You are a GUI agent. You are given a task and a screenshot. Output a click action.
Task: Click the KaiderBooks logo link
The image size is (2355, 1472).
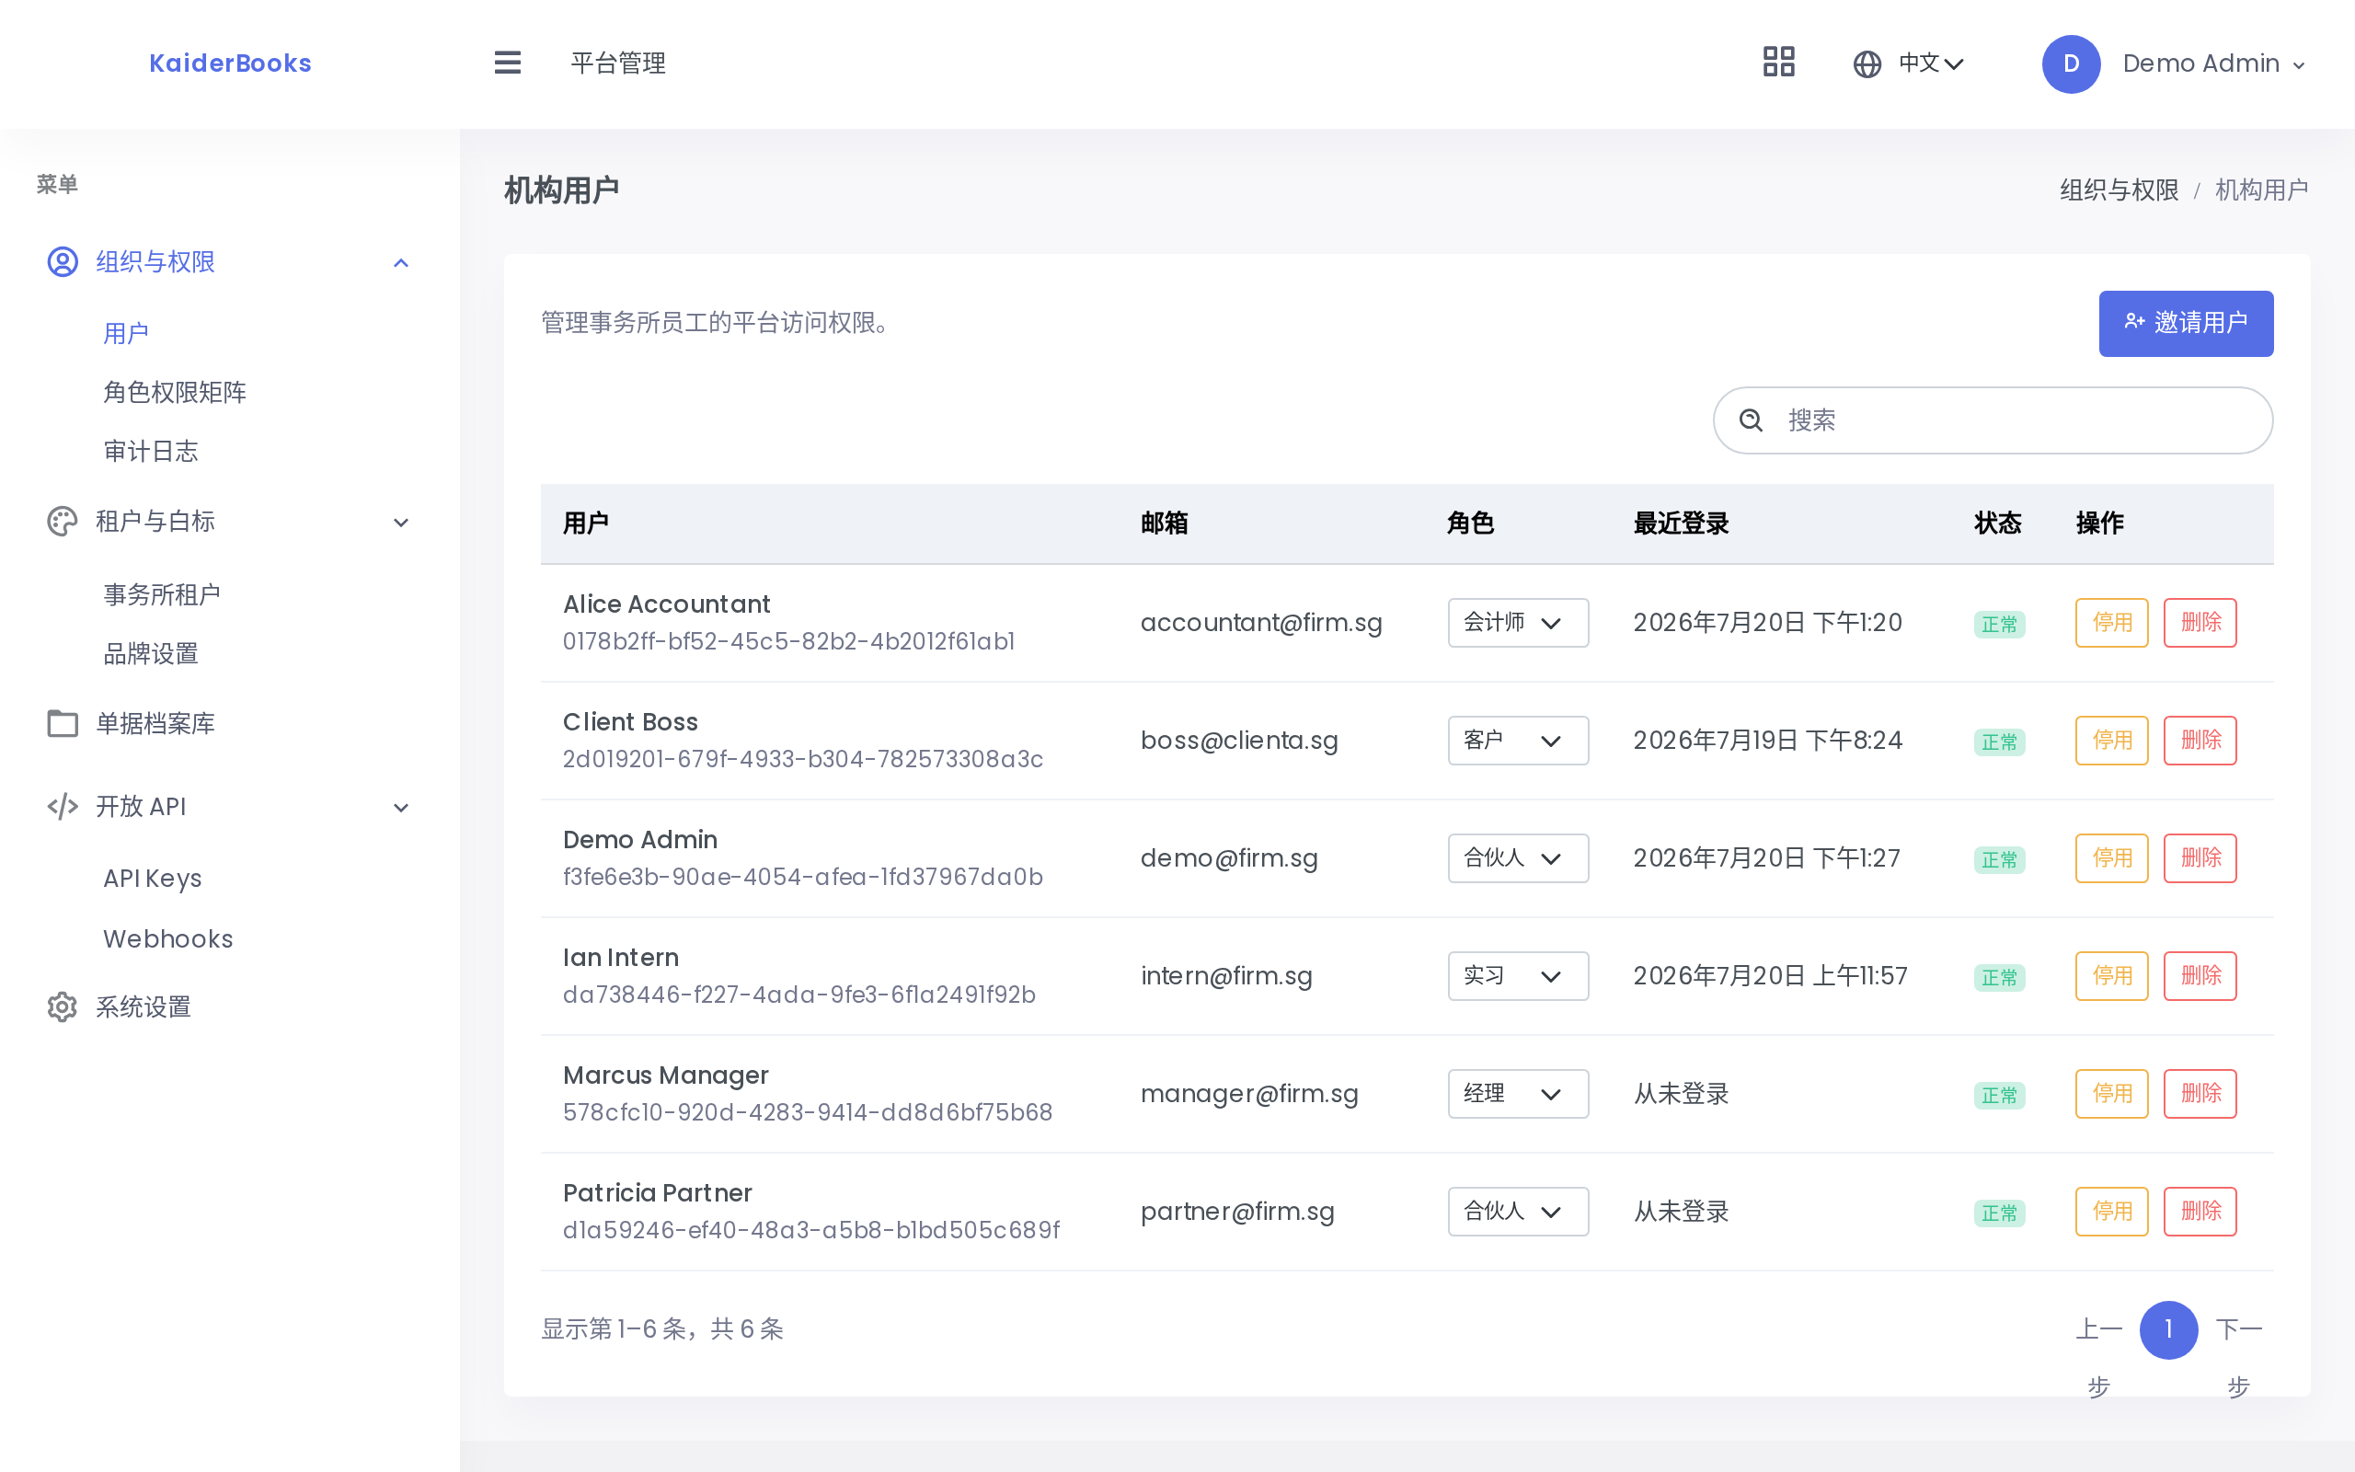click(231, 63)
